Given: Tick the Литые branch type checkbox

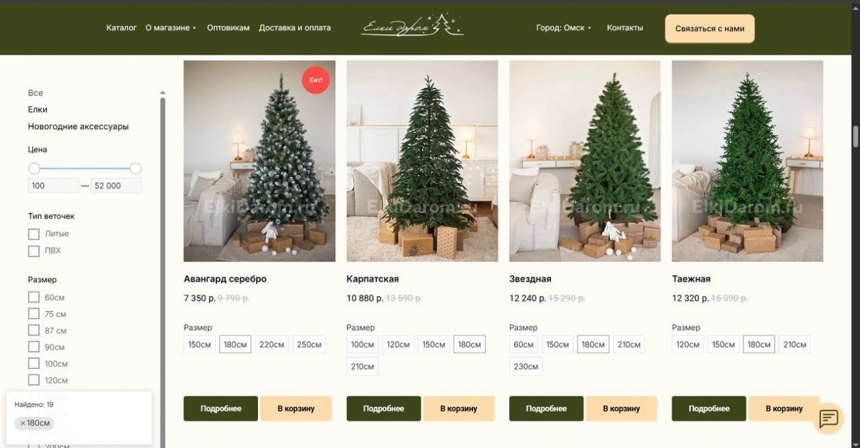Looking at the screenshot, I should 33,234.
